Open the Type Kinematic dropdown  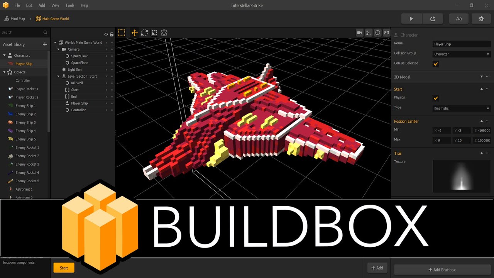tap(461, 108)
